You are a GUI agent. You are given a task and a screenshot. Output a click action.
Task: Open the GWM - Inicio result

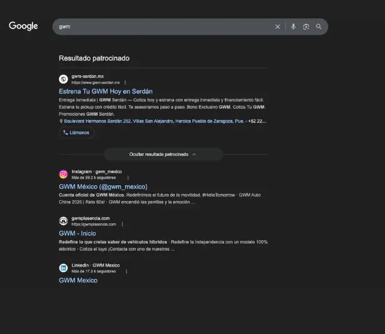(x=77, y=233)
